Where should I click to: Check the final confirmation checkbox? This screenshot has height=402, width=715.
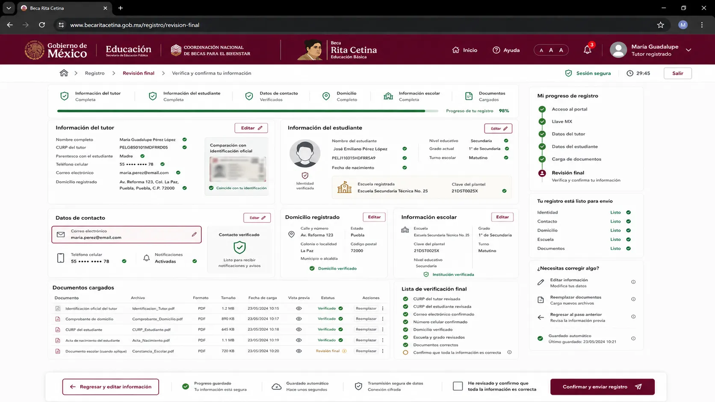[x=458, y=386]
